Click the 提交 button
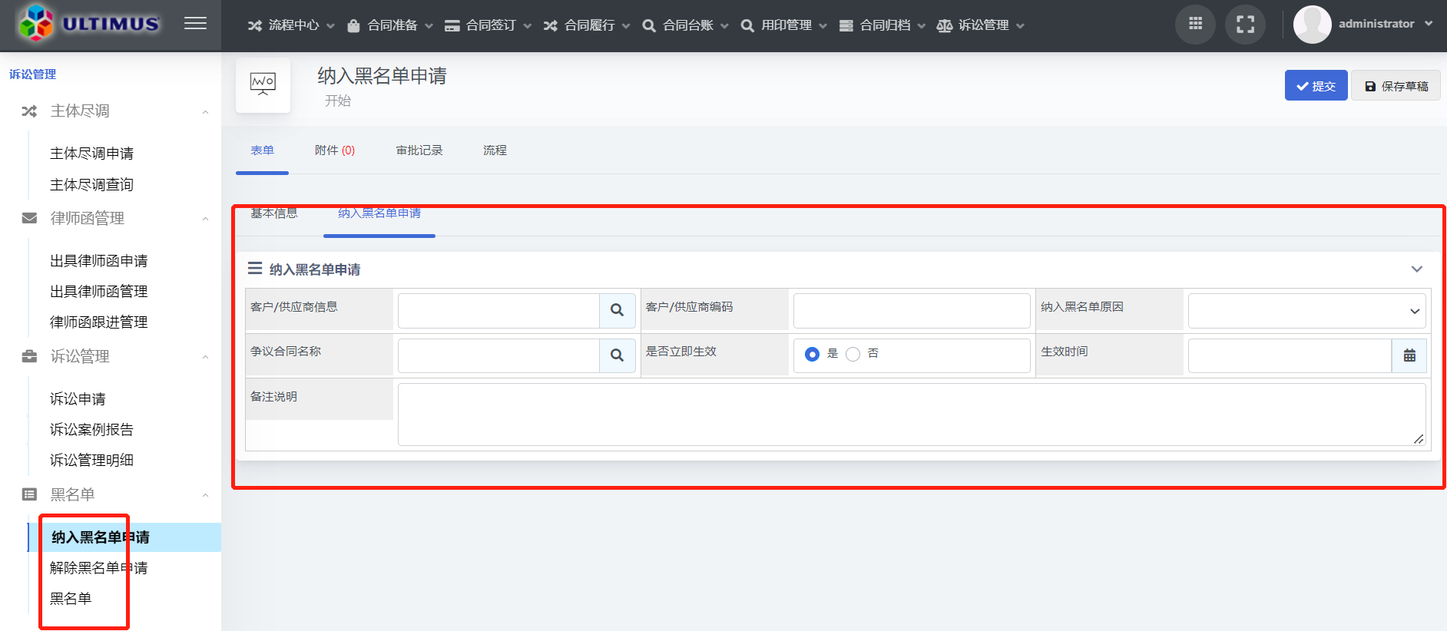Image resolution: width=1447 pixels, height=631 pixels. point(1316,86)
